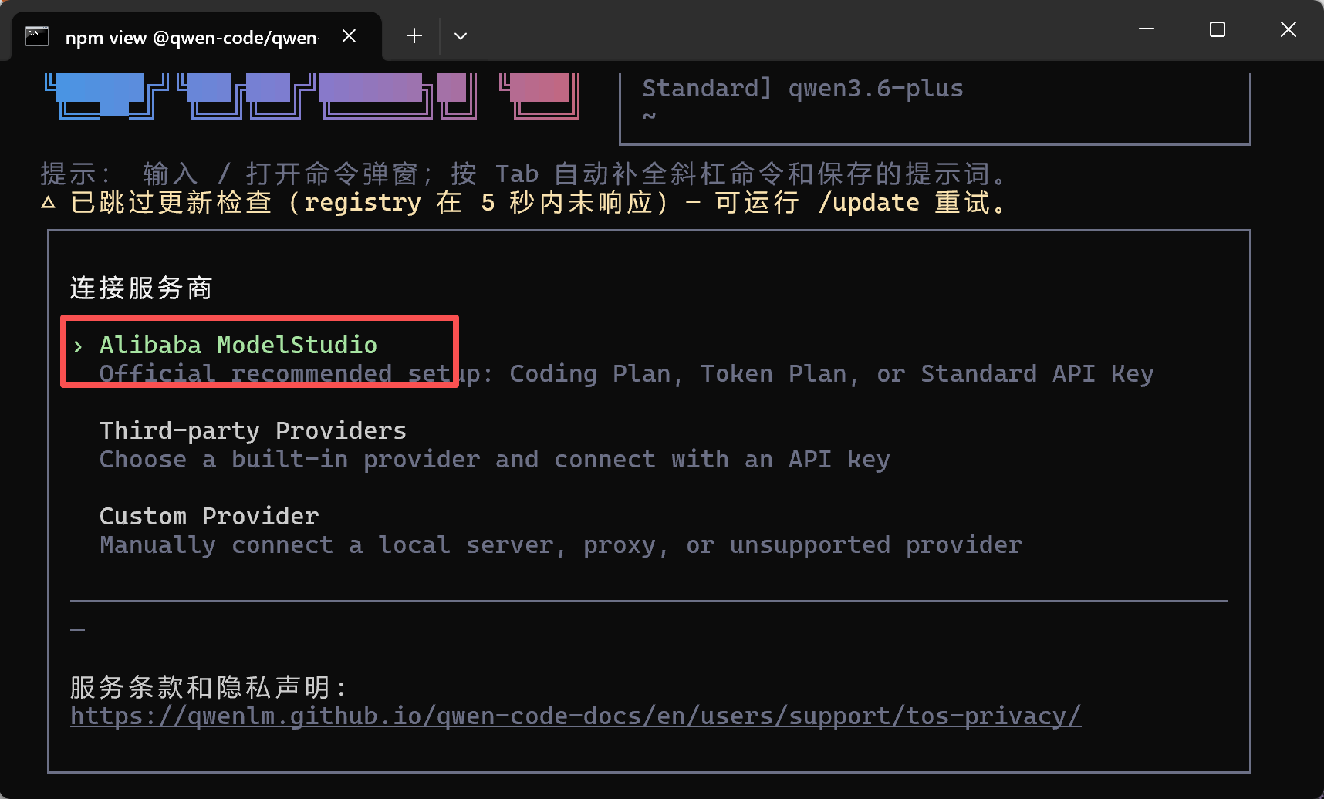The width and height of the screenshot is (1324, 799).
Task: Close the terminal window
Action: pyautogui.click(x=1289, y=29)
